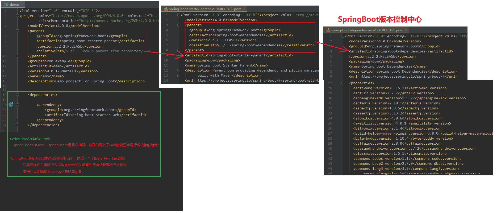The image size is (501, 213).
Task: Collapse the parent block fold at demo line 5
Action: tap(17, 31)
